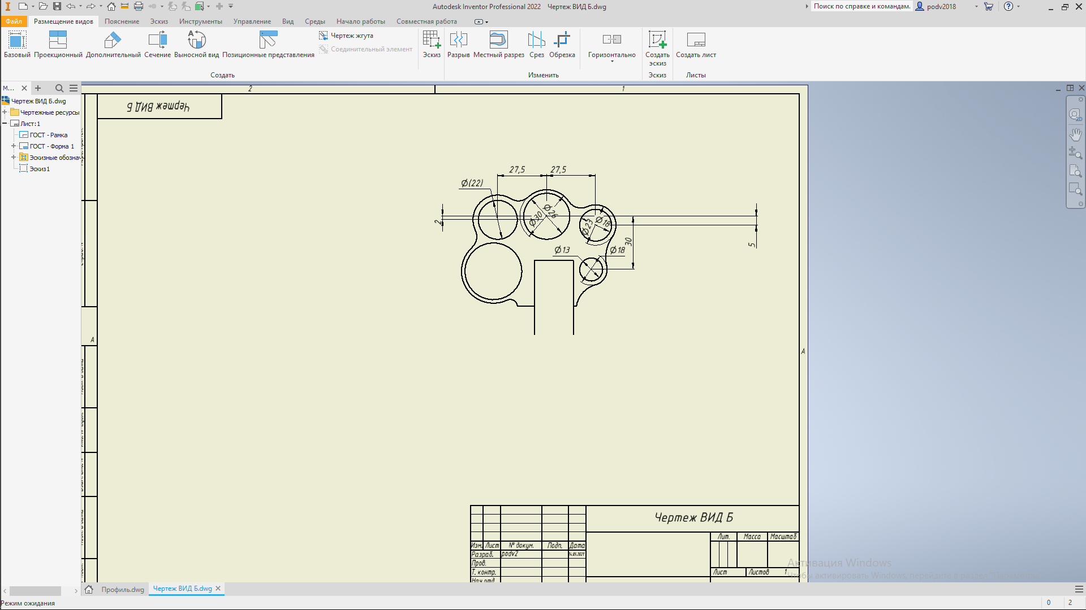The width and height of the screenshot is (1086, 610).
Task: Click the Обрезка (Crop) icon
Action: (562, 41)
